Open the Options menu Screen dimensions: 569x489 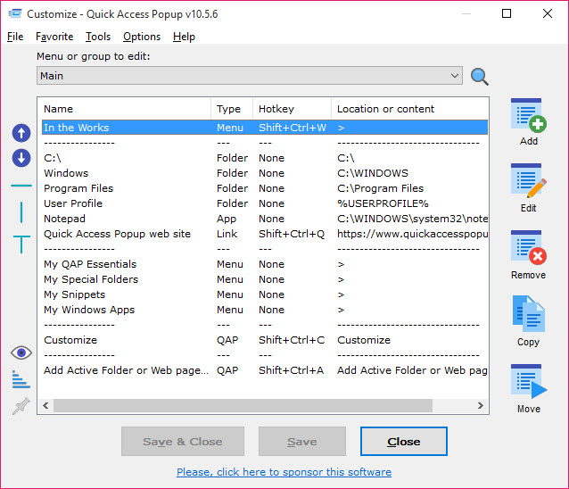142,37
